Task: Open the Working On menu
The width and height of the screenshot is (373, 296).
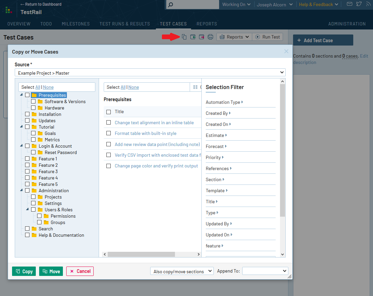Action: tap(236, 5)
